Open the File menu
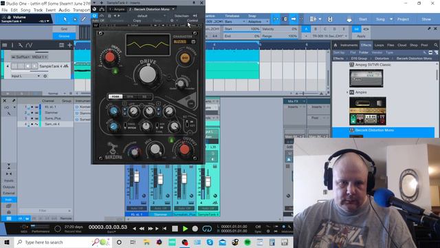 (5, 10)
